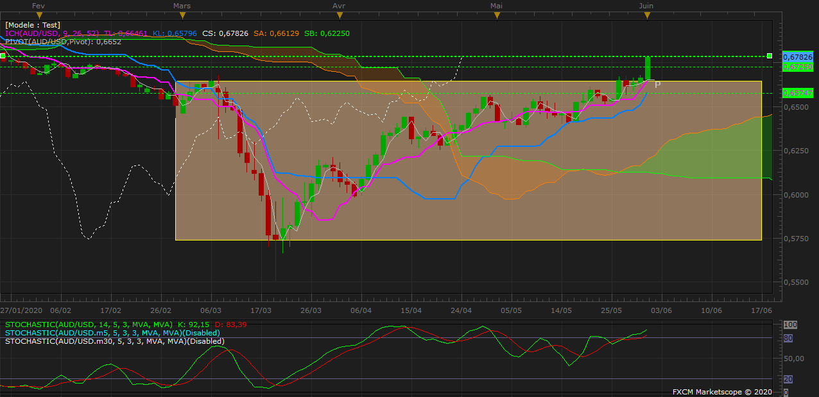Click the 0,67250 price level tag
The width and height of the screenshot is (819, 397).
pos(798,66)
